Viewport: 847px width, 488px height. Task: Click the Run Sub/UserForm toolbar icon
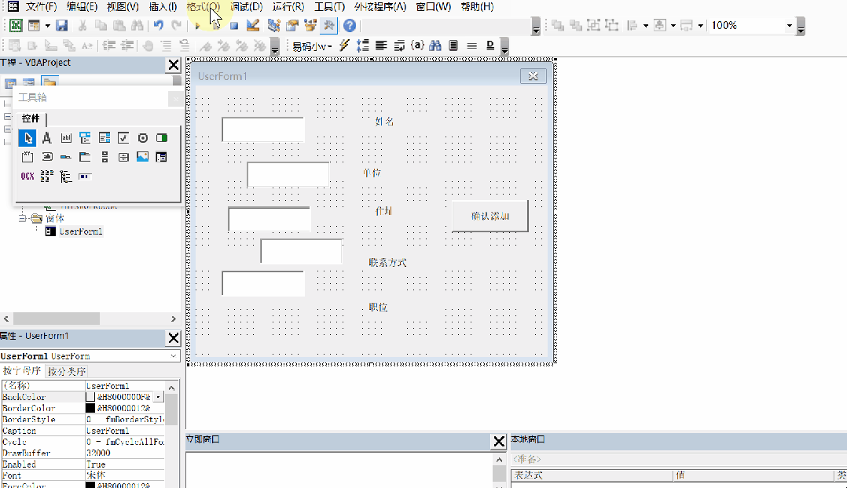coord(196,25)
